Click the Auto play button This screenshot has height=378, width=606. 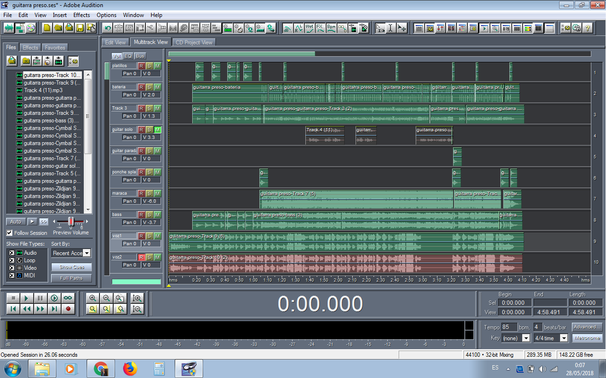[16, 222]
